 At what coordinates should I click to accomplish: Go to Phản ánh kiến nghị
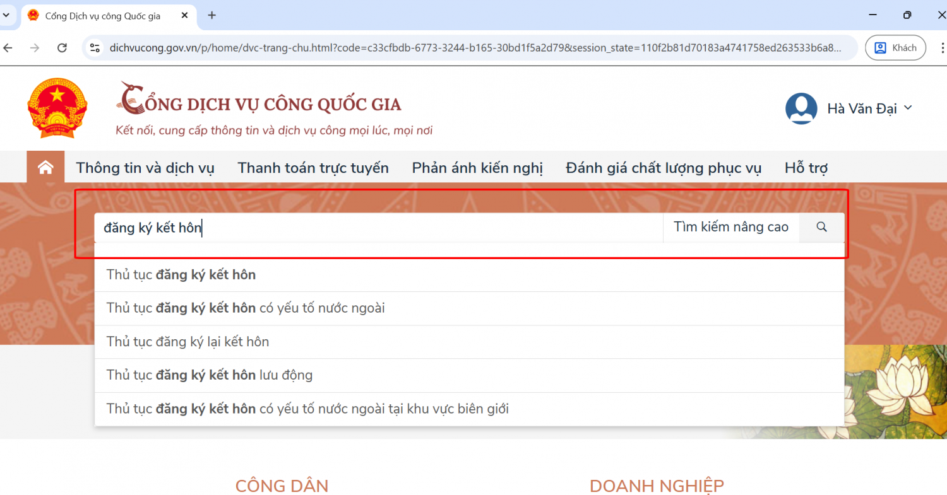pyautogui.click(x=477, y=168)
